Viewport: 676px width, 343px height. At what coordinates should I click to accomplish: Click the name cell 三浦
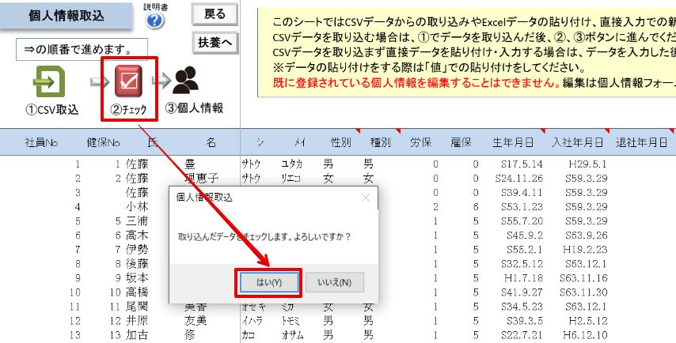click(x=137, y=221)
